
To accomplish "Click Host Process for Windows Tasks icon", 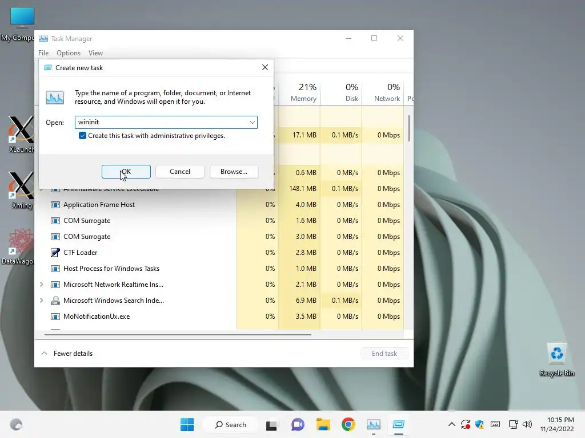I will [55, 269].
